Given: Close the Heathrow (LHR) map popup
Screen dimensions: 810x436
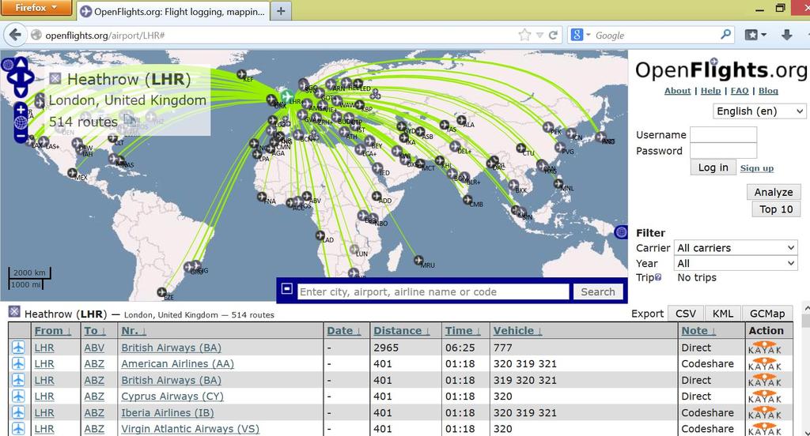Looking at the screenshot, I should click(55, 79).
